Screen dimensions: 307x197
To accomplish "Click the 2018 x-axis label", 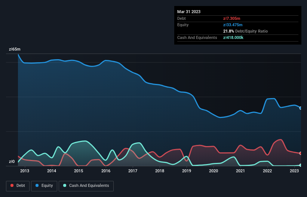I will (x=160, y=171).
